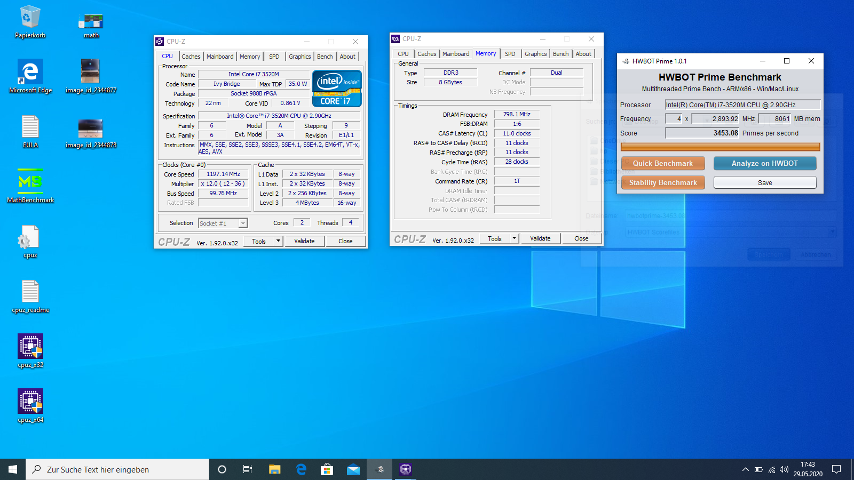The height and width of the screenshot is (480, 854).
Task: Run the Stability Benchmark
Action: tap(663, 182)
